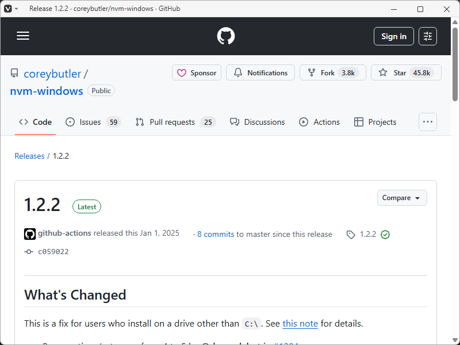Open the repository ellipsis options menu
Image resolution: width=460 pixels, height=345 pixels.
pos(427,122)
